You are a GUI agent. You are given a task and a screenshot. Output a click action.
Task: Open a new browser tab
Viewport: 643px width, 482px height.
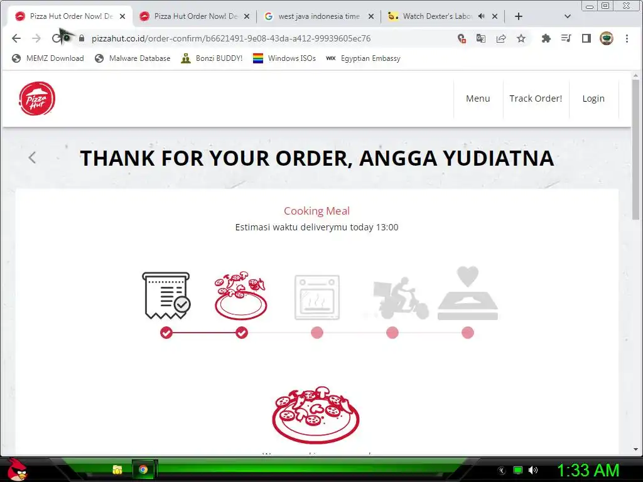pyautogui.click(x=518, y=16)
